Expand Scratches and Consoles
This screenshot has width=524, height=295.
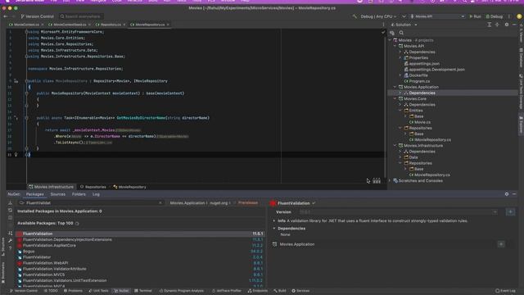pyautogui.click(x=390, y=180)
